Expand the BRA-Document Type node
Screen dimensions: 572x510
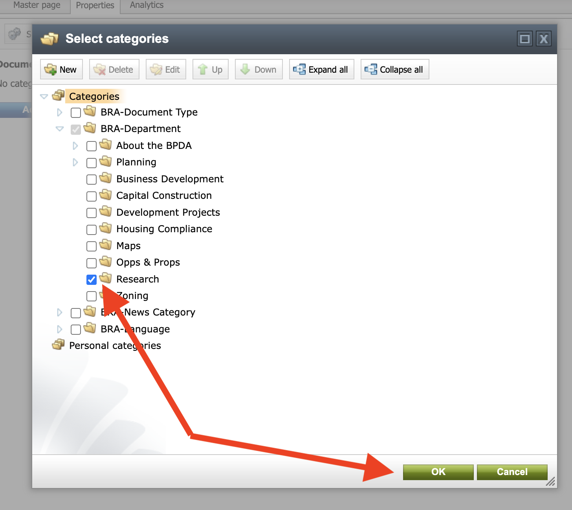click(60, 112)
